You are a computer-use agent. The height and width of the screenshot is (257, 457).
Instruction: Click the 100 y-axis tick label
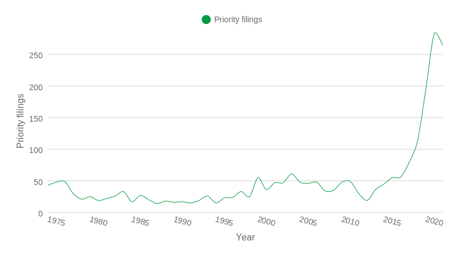36,150
